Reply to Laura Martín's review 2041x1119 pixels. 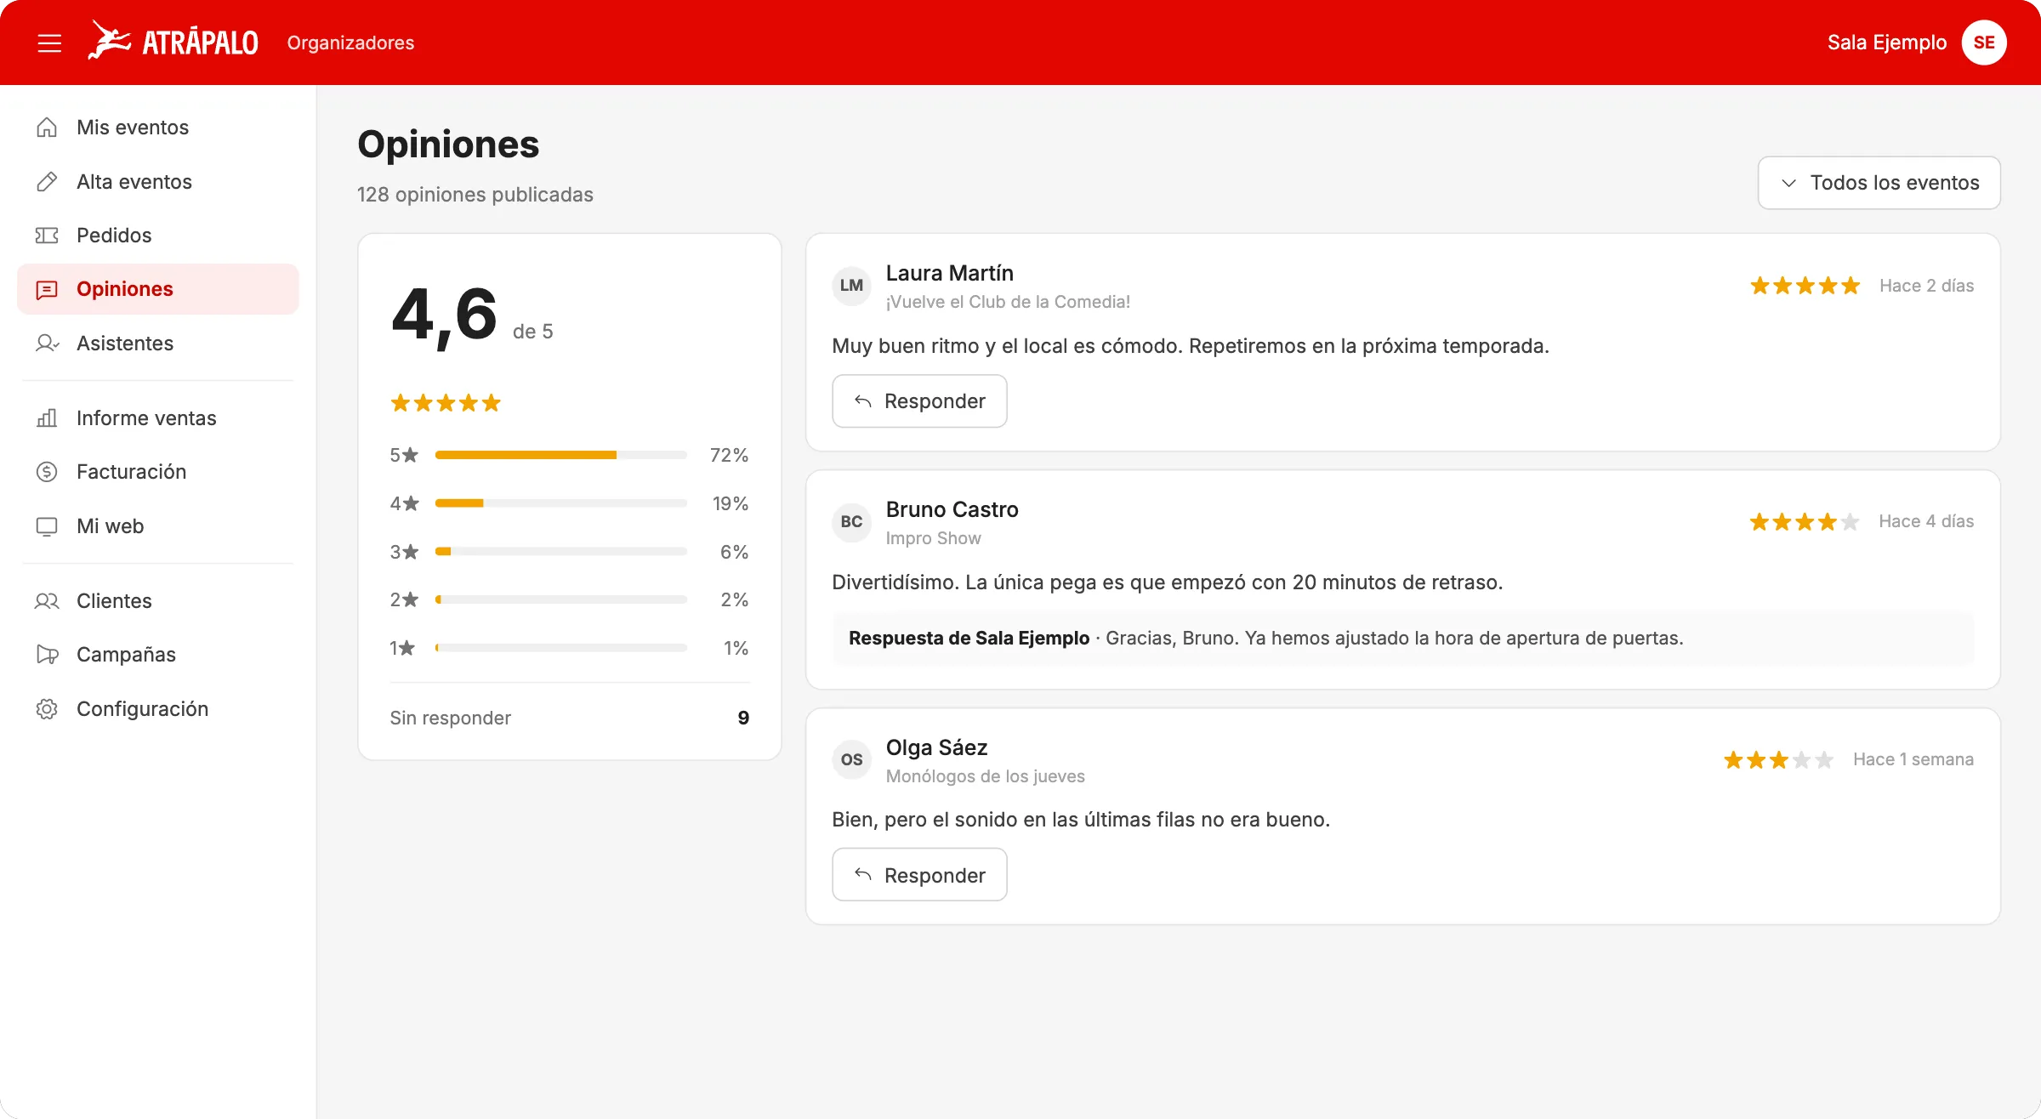919,401
